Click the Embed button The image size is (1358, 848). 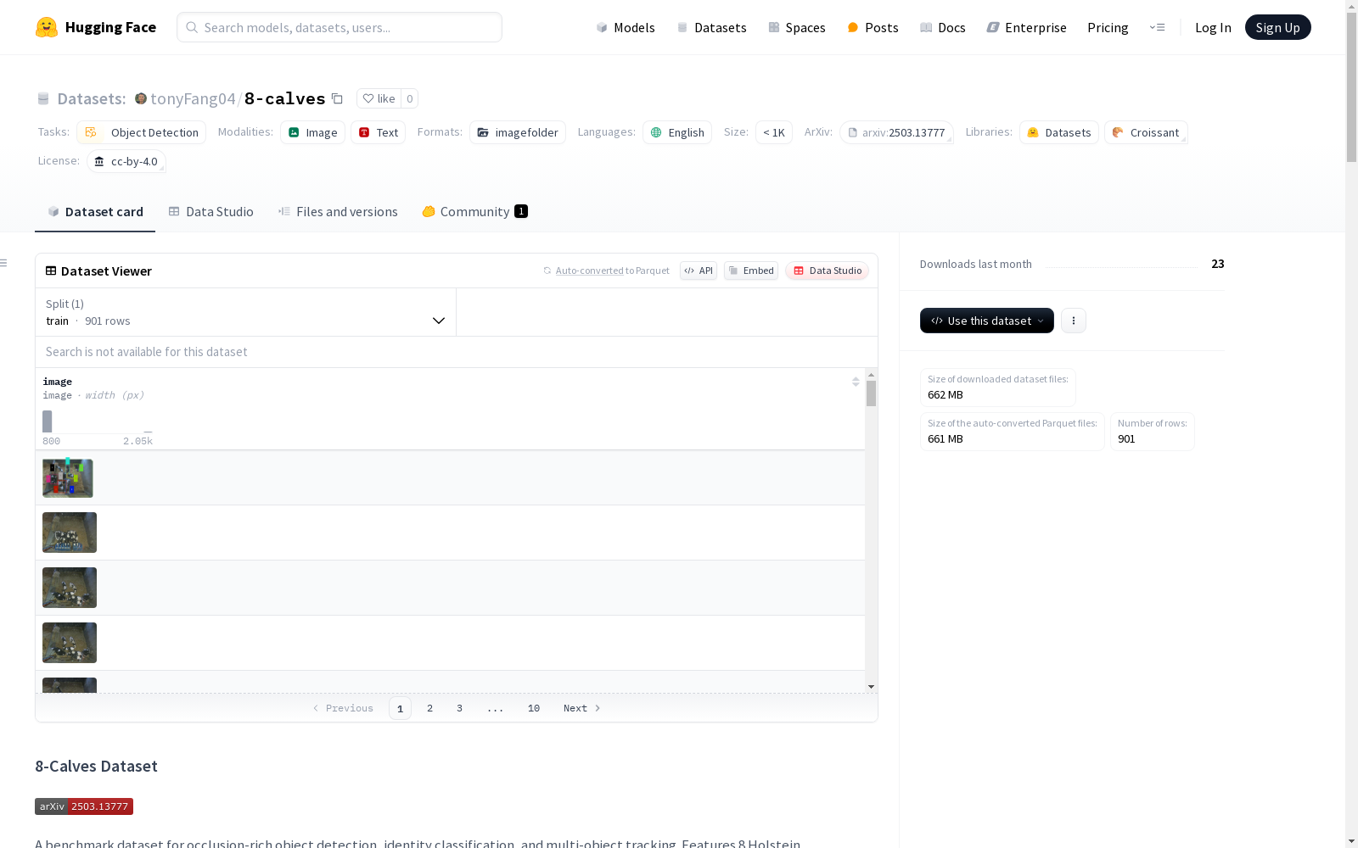(751, 271)
